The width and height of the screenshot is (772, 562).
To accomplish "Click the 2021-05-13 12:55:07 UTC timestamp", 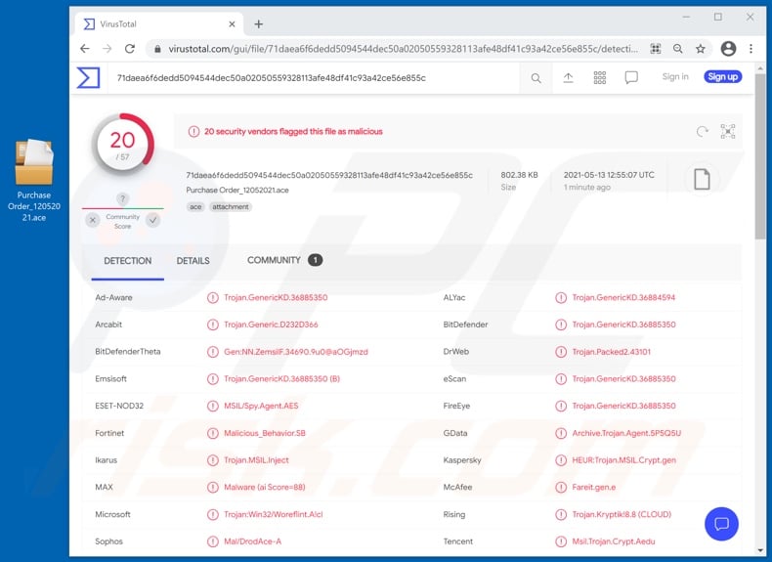I will click(609, 175).
